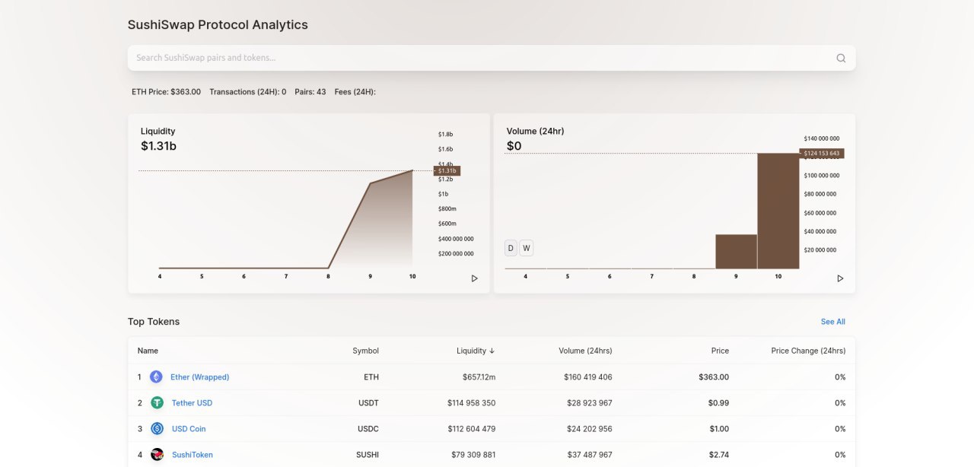
Task: Switch Volume chart to weekly (W)
Action: pyautogui.click(x=526, y=248)
